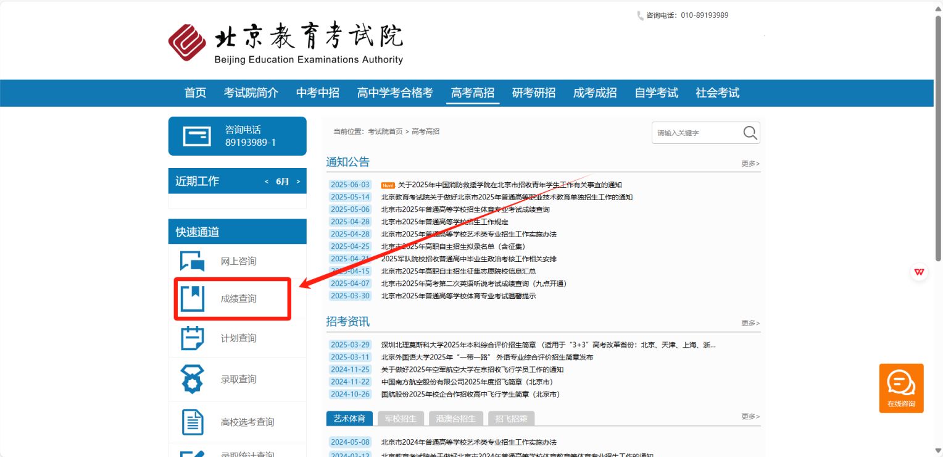The image size is (943, 457).
Task: Click the orange 在线咨询 chat button
Action: click(901, 388)
